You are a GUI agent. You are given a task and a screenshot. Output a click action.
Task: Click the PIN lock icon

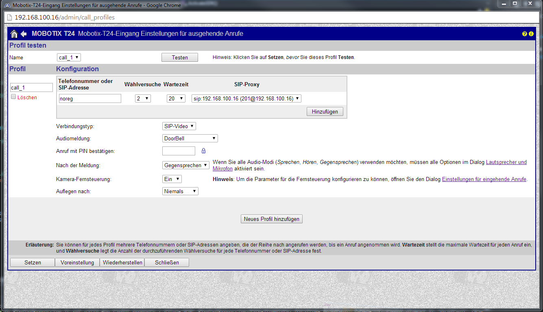pos(203,151)
